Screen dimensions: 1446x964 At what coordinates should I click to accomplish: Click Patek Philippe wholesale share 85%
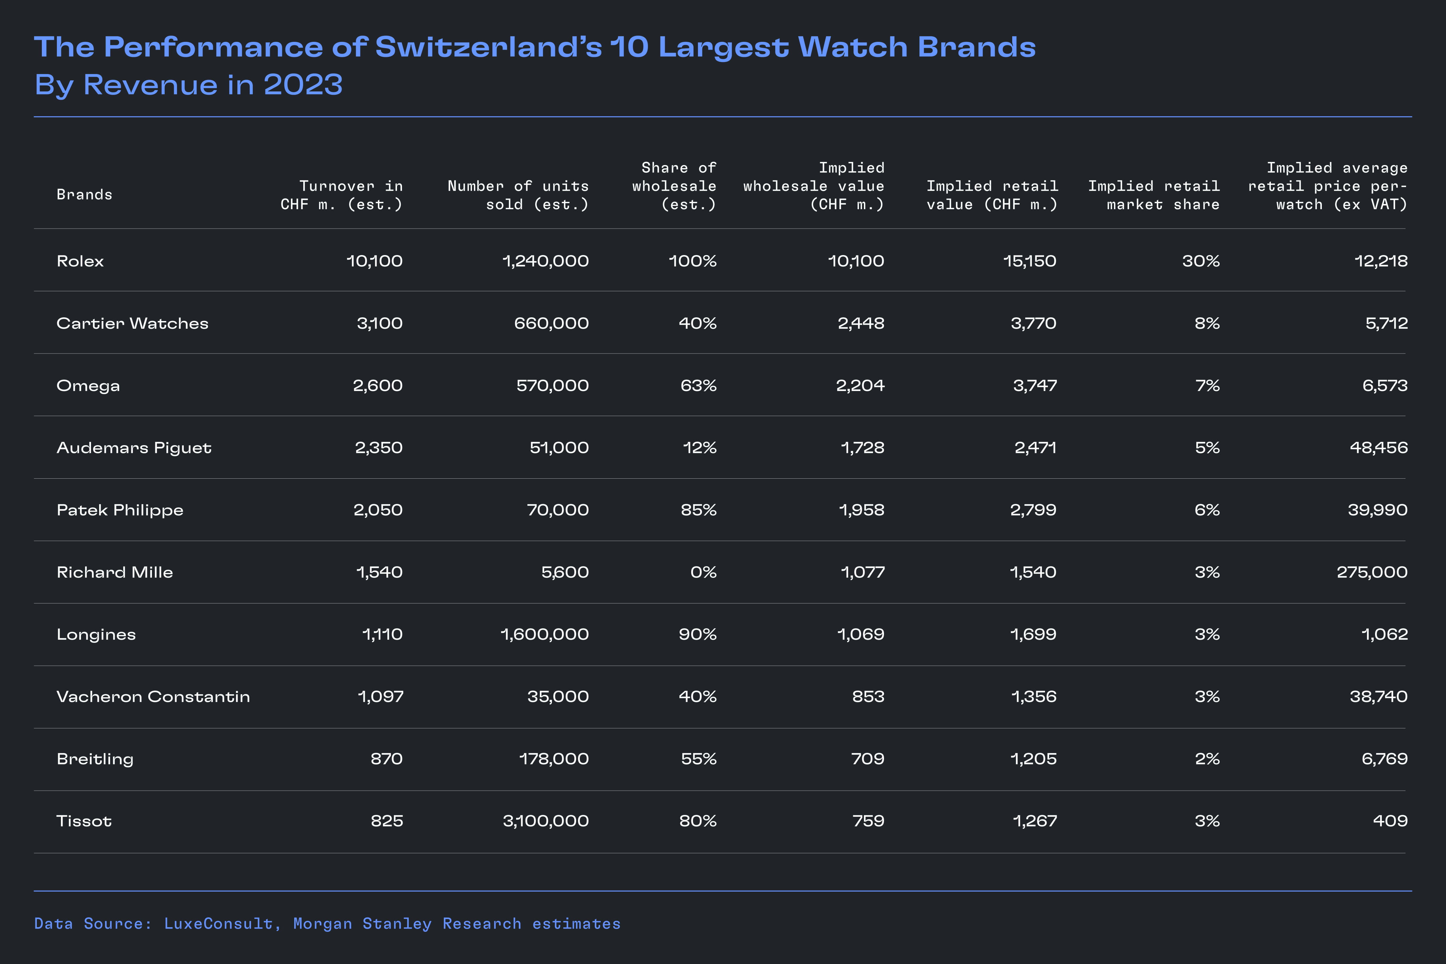click(x=699, y=510)
